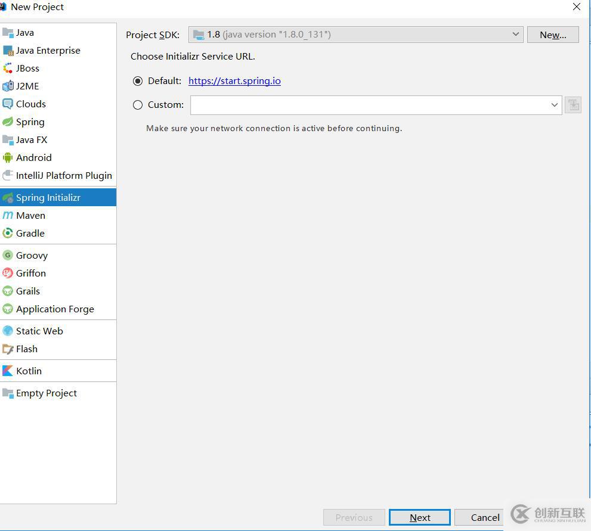Click the Next button

pyautogui.click(x=420, y=517)
